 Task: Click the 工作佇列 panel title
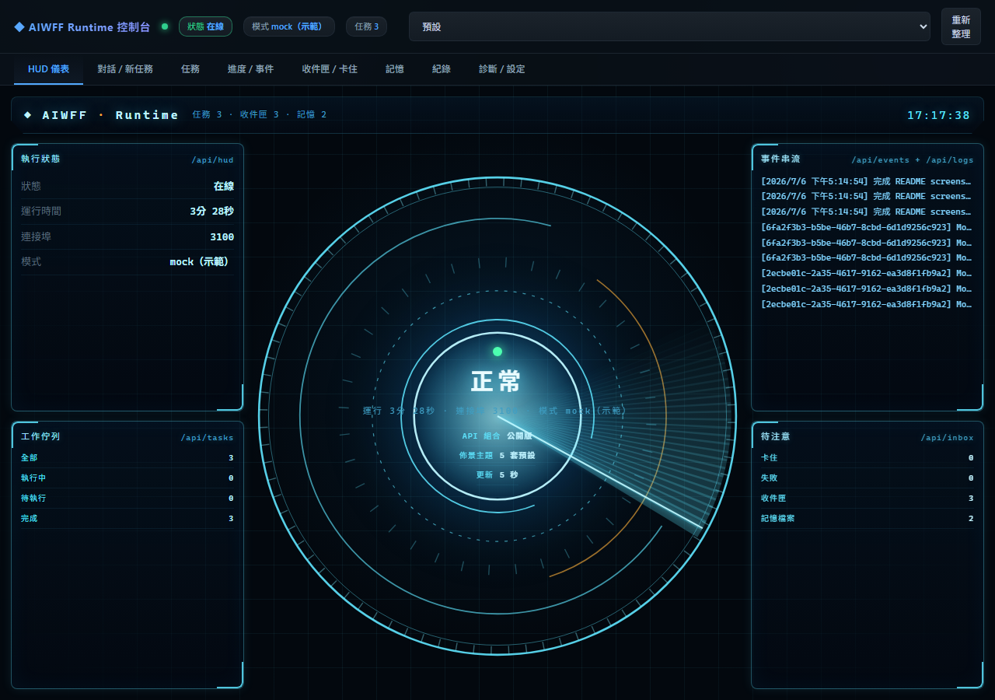[x=40, y=436]
